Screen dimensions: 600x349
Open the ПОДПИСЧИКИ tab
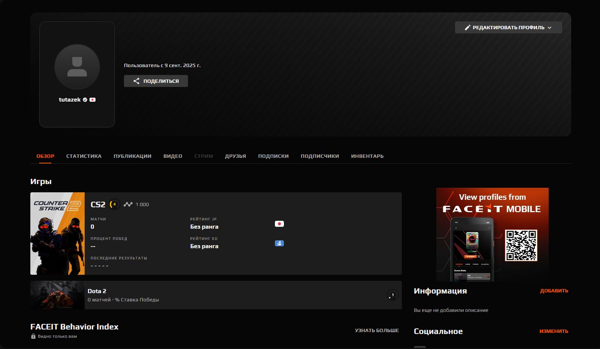tap(319, 156)
